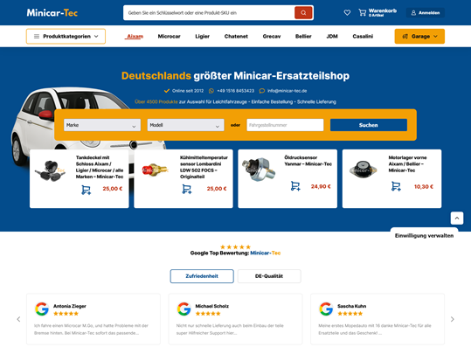The height and width of the screenshot is (354, 471).
Task: Open the Microcar menu item
Action: tap(170, 37)
